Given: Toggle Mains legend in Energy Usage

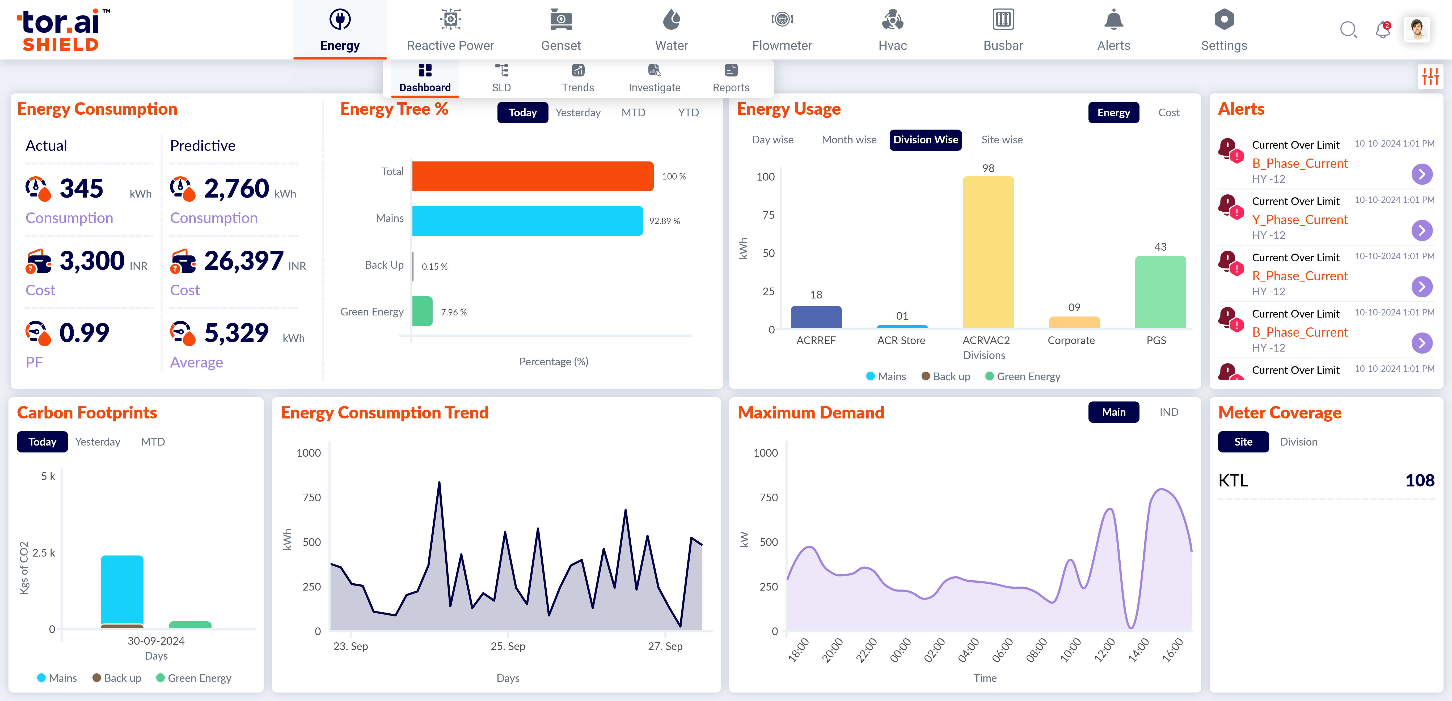Looking at the screenshot, I should click(x=885, y=377).
